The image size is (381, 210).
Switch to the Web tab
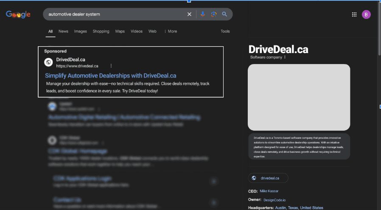tap(152, 31)
